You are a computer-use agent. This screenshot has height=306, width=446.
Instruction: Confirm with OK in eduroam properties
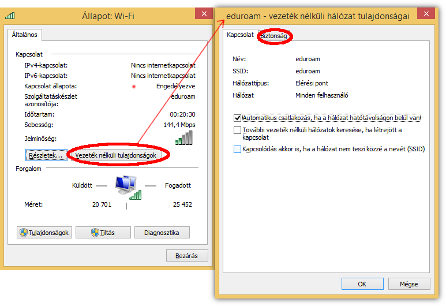pos(362,284)
